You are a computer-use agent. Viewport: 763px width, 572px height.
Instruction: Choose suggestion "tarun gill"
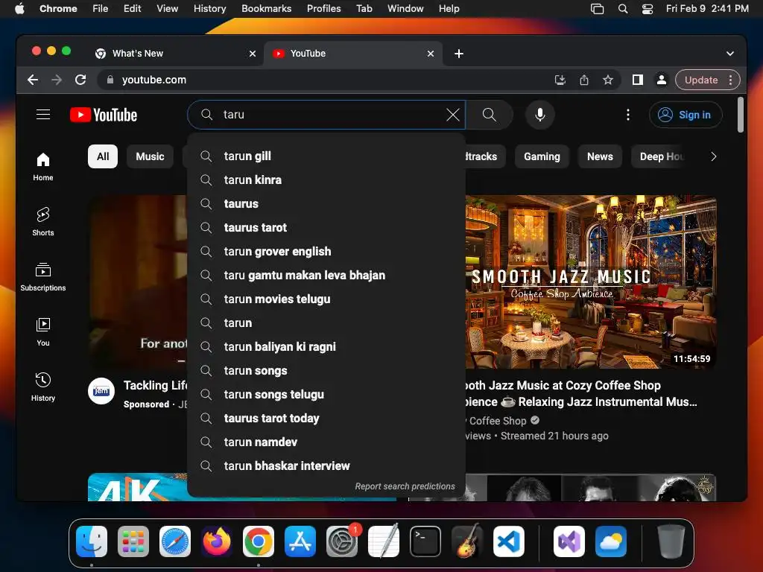click(326, 156)
